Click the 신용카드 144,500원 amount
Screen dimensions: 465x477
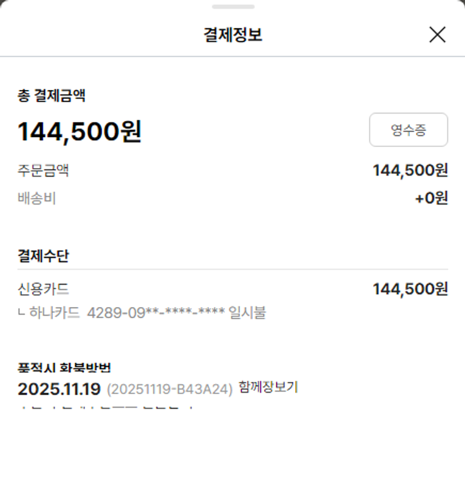point(410,289)
